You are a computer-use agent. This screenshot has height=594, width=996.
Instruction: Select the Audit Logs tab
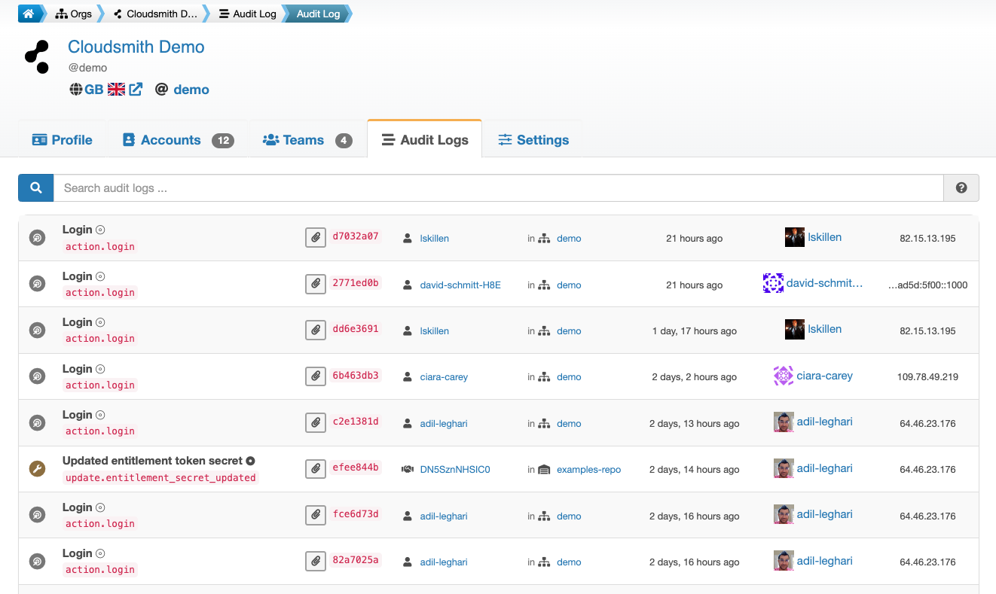pos(425,140)
